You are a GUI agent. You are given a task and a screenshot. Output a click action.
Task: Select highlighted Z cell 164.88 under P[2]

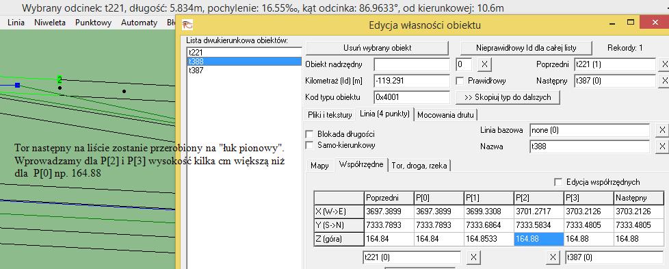coord(538,239)
